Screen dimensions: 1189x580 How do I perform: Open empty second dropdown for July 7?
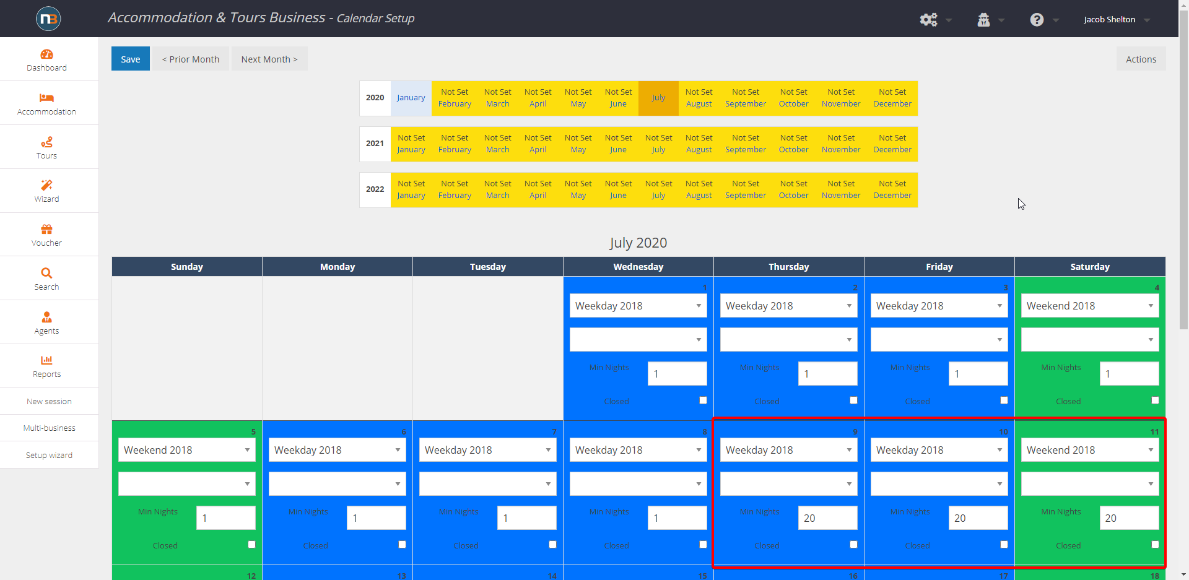pos(487,483)
